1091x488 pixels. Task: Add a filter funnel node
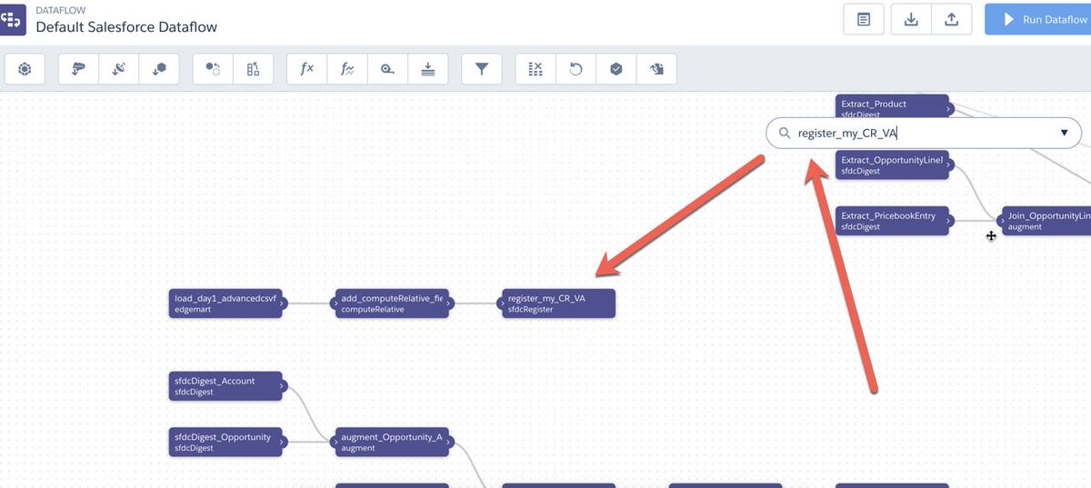pos(482,69)
